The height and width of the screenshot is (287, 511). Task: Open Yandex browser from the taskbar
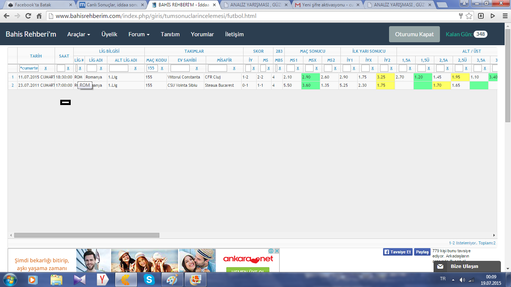(x=102, y=280)
